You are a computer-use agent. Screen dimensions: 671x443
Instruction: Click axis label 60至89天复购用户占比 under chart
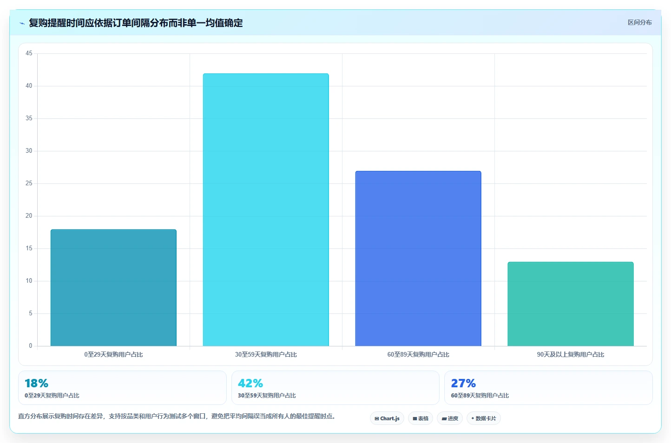[x=418, y=354]
